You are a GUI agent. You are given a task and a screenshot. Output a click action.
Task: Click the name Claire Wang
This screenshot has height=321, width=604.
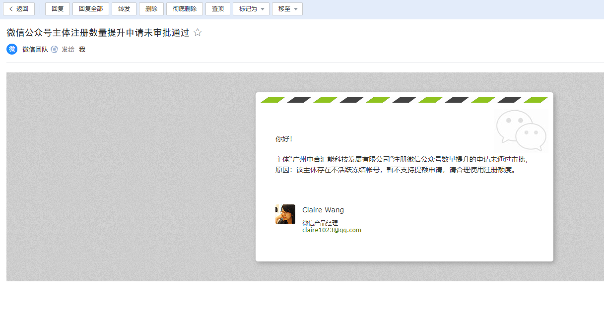(323, 210)
